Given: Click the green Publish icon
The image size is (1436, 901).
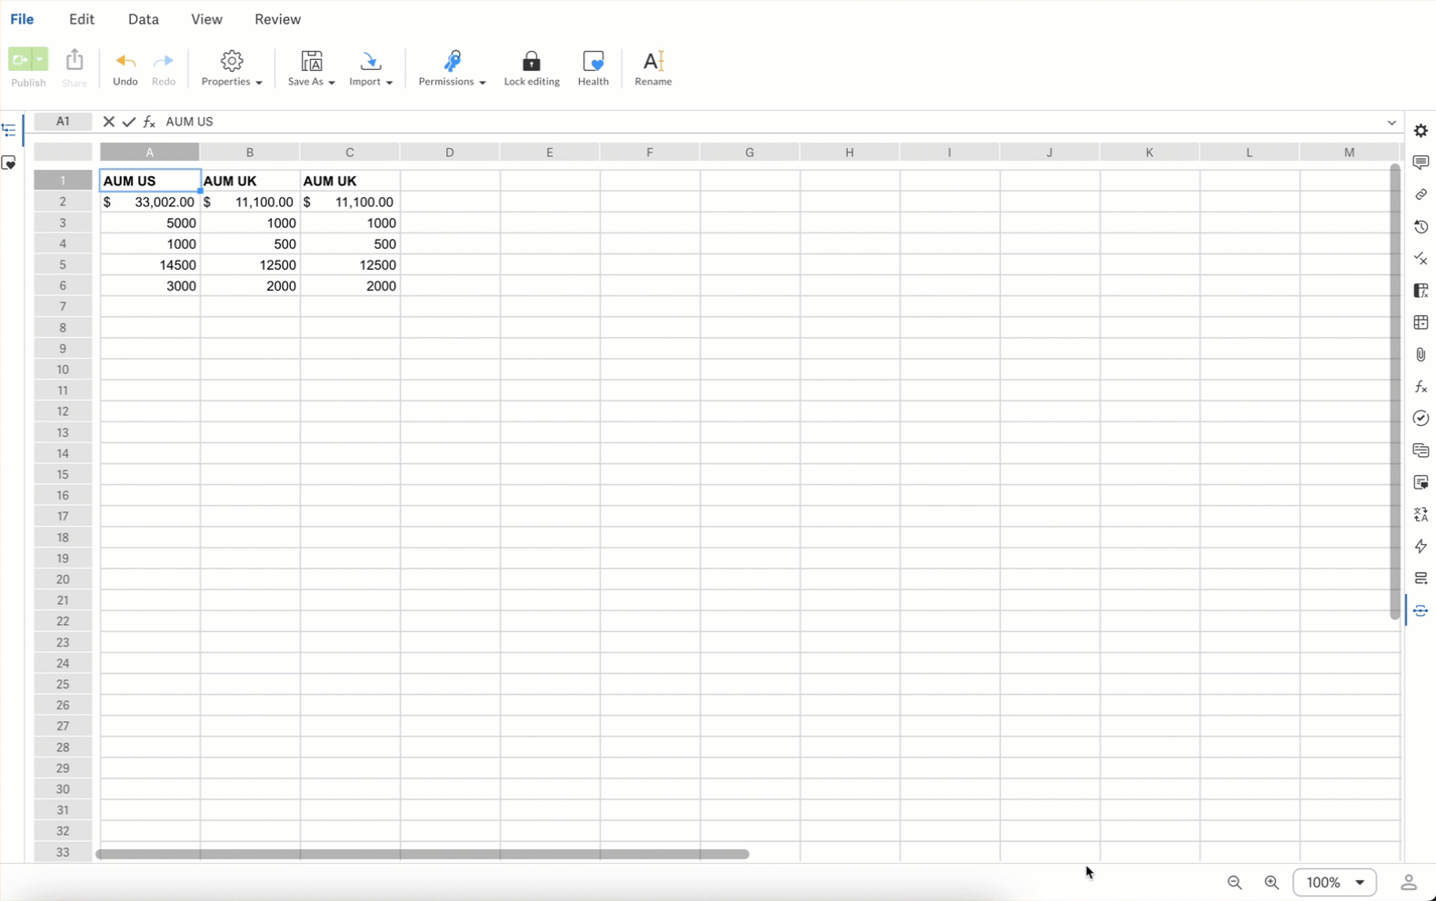Looking at the screenshot, I should [20, 60].
